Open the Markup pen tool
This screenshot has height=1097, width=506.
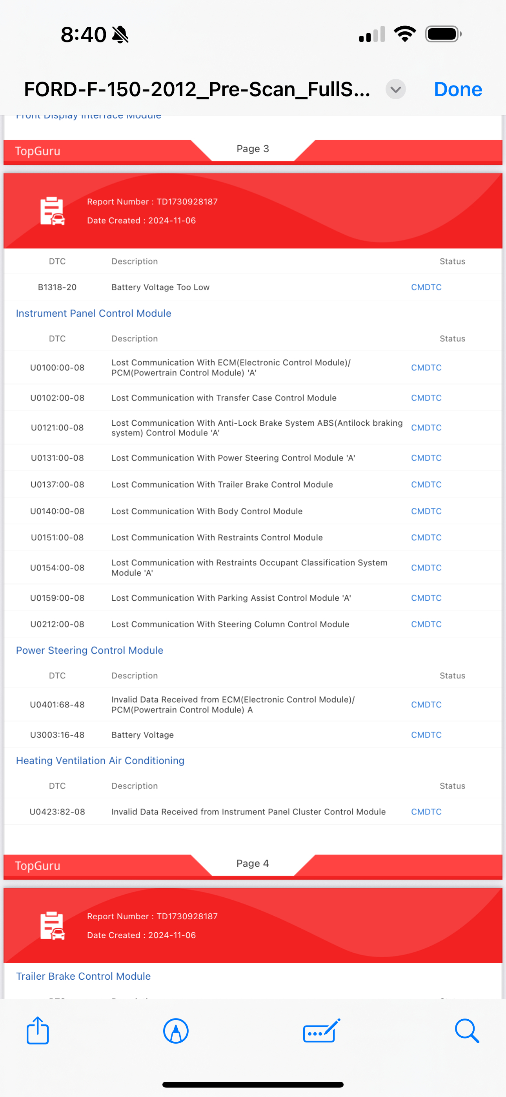pos(175,1031)
